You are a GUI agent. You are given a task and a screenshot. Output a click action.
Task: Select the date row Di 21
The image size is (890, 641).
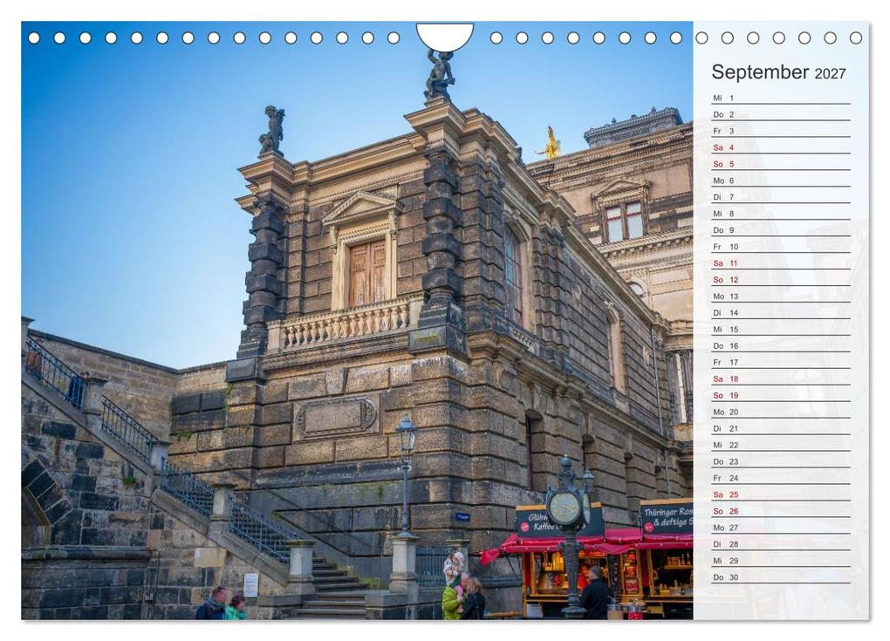click(x=780, y=428)
